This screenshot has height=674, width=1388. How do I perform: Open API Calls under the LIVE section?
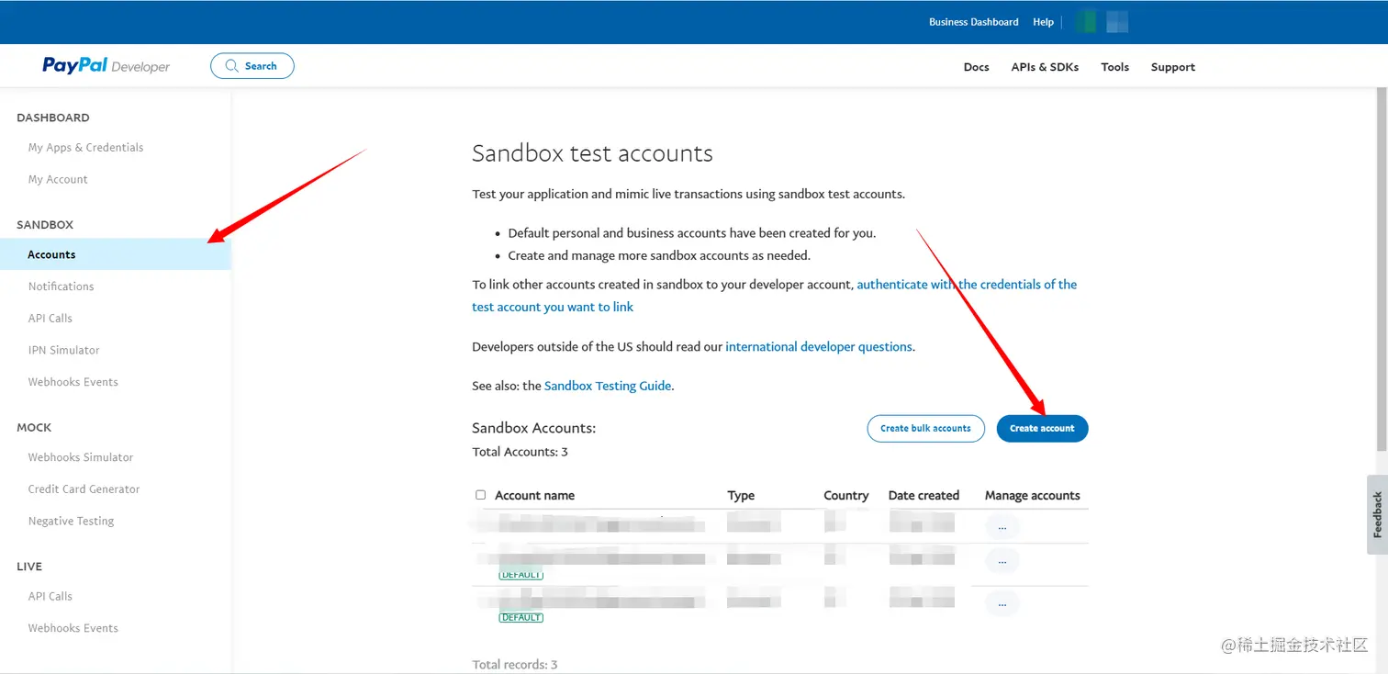click(50, 596)
